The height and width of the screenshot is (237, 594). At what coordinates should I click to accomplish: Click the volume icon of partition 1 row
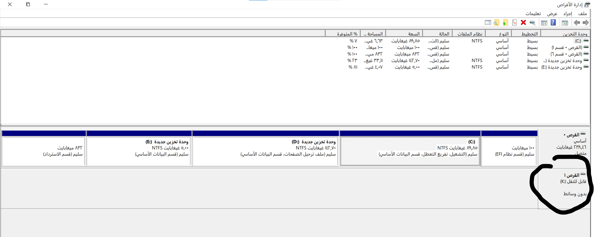586,47
